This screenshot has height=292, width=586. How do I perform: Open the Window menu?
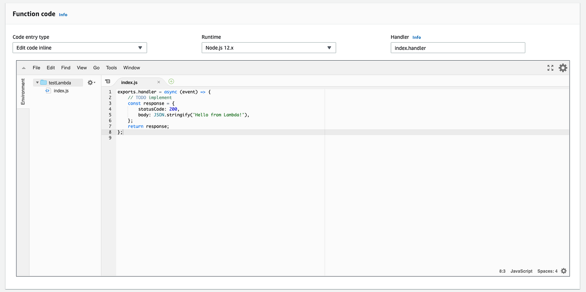coord(131,67)
